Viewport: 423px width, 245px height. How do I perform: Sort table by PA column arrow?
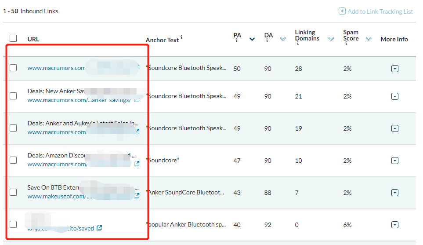coord(252,39)
